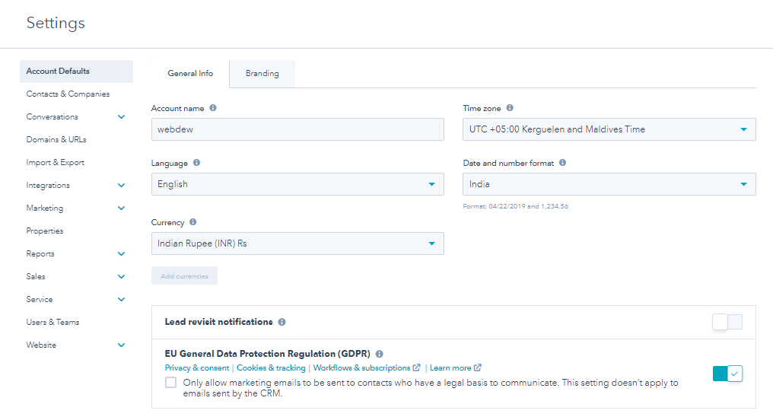This screenshot has height=420, width=773.
Task: Open the Time zone dropdown
Action: tap(609, 129)
